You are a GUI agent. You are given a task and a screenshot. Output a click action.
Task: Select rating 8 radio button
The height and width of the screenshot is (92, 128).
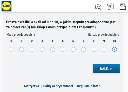coord(94,49)
